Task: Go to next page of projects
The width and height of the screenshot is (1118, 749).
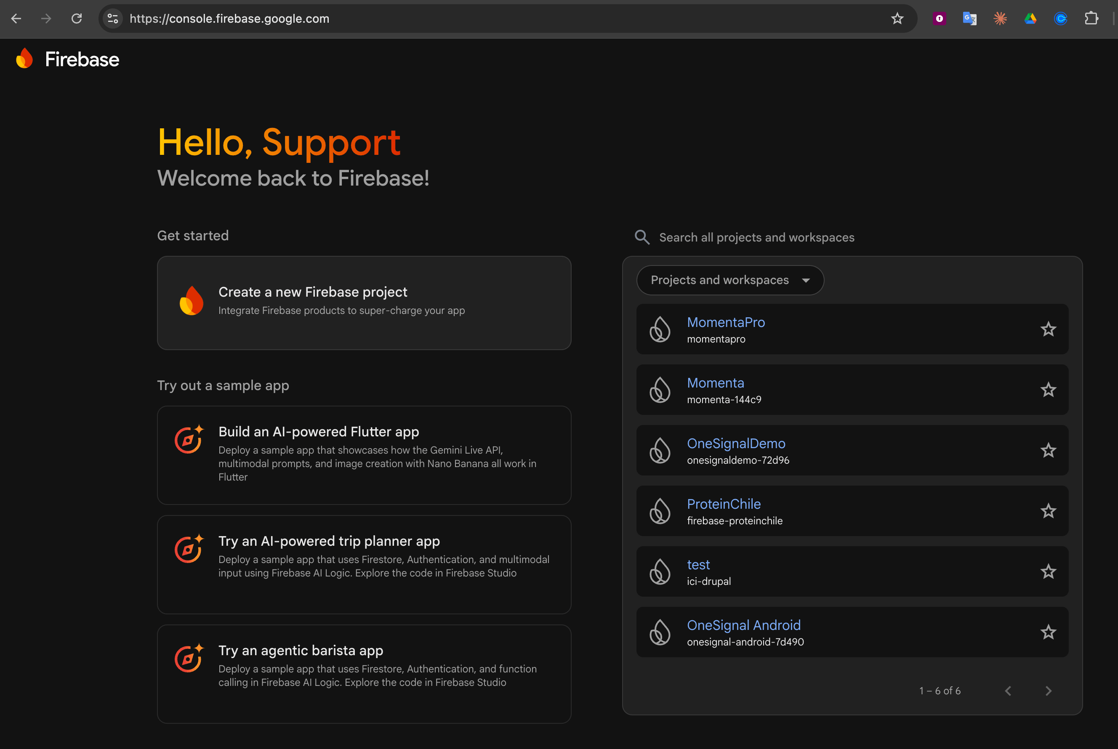Action: coord(1048,691)
